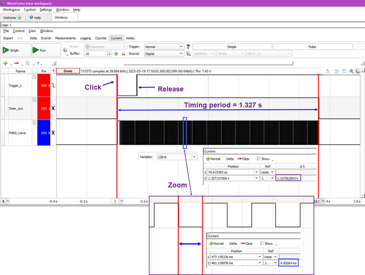Viewport: 365px width, 275px height.
Task: Toggle the Notes view button
Action: point(131,38)
